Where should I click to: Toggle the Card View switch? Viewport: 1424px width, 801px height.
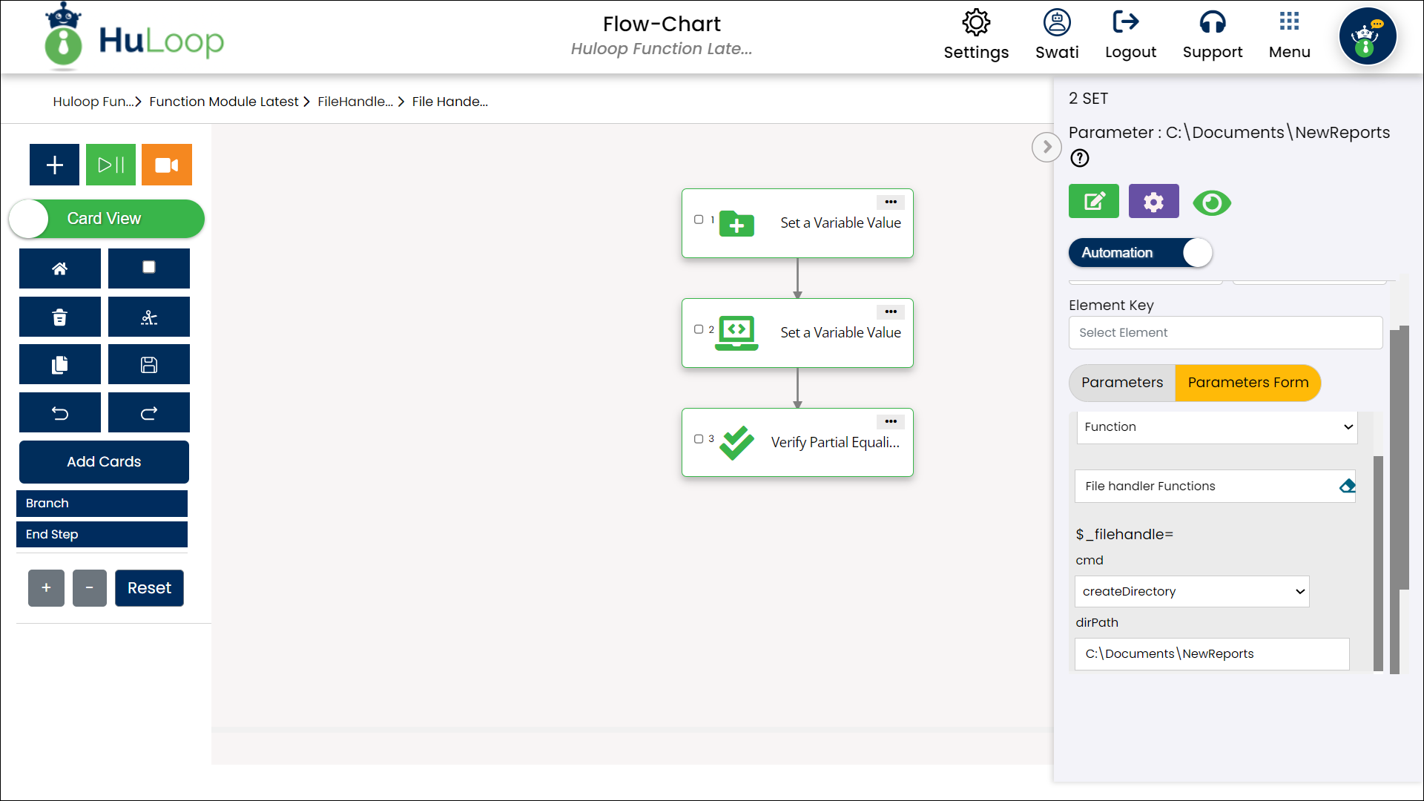click(x=107, y=219)
